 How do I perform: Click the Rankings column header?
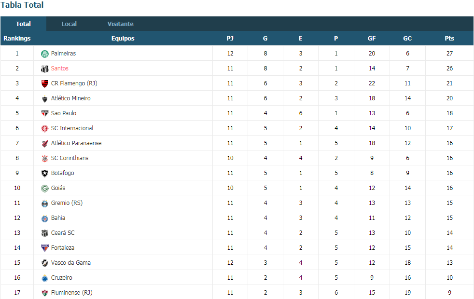pos(17,39)
